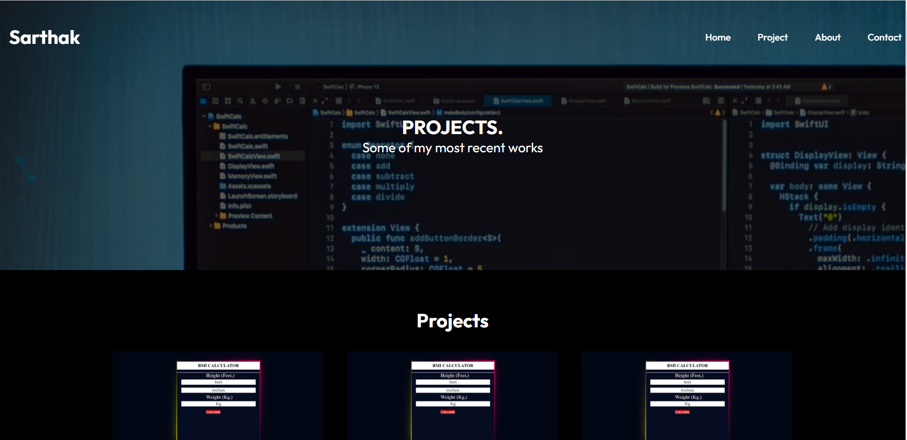Expand the Preview Content folder

click(217, 216)
